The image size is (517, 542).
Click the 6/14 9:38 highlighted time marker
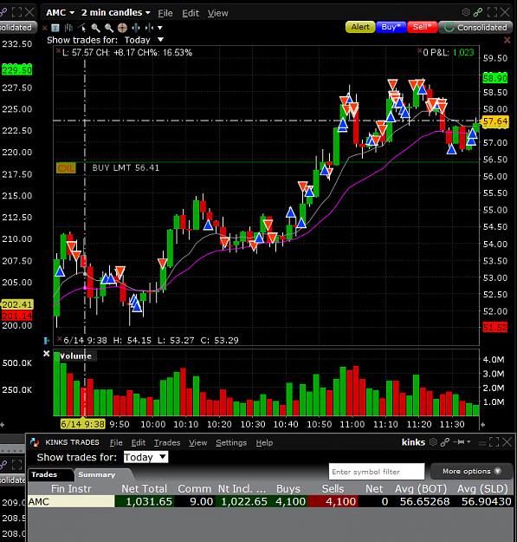[x=82, y=424]
